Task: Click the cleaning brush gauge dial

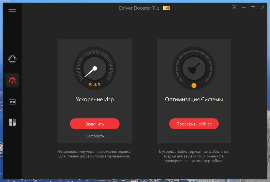Action: click(x=194, y=68)
